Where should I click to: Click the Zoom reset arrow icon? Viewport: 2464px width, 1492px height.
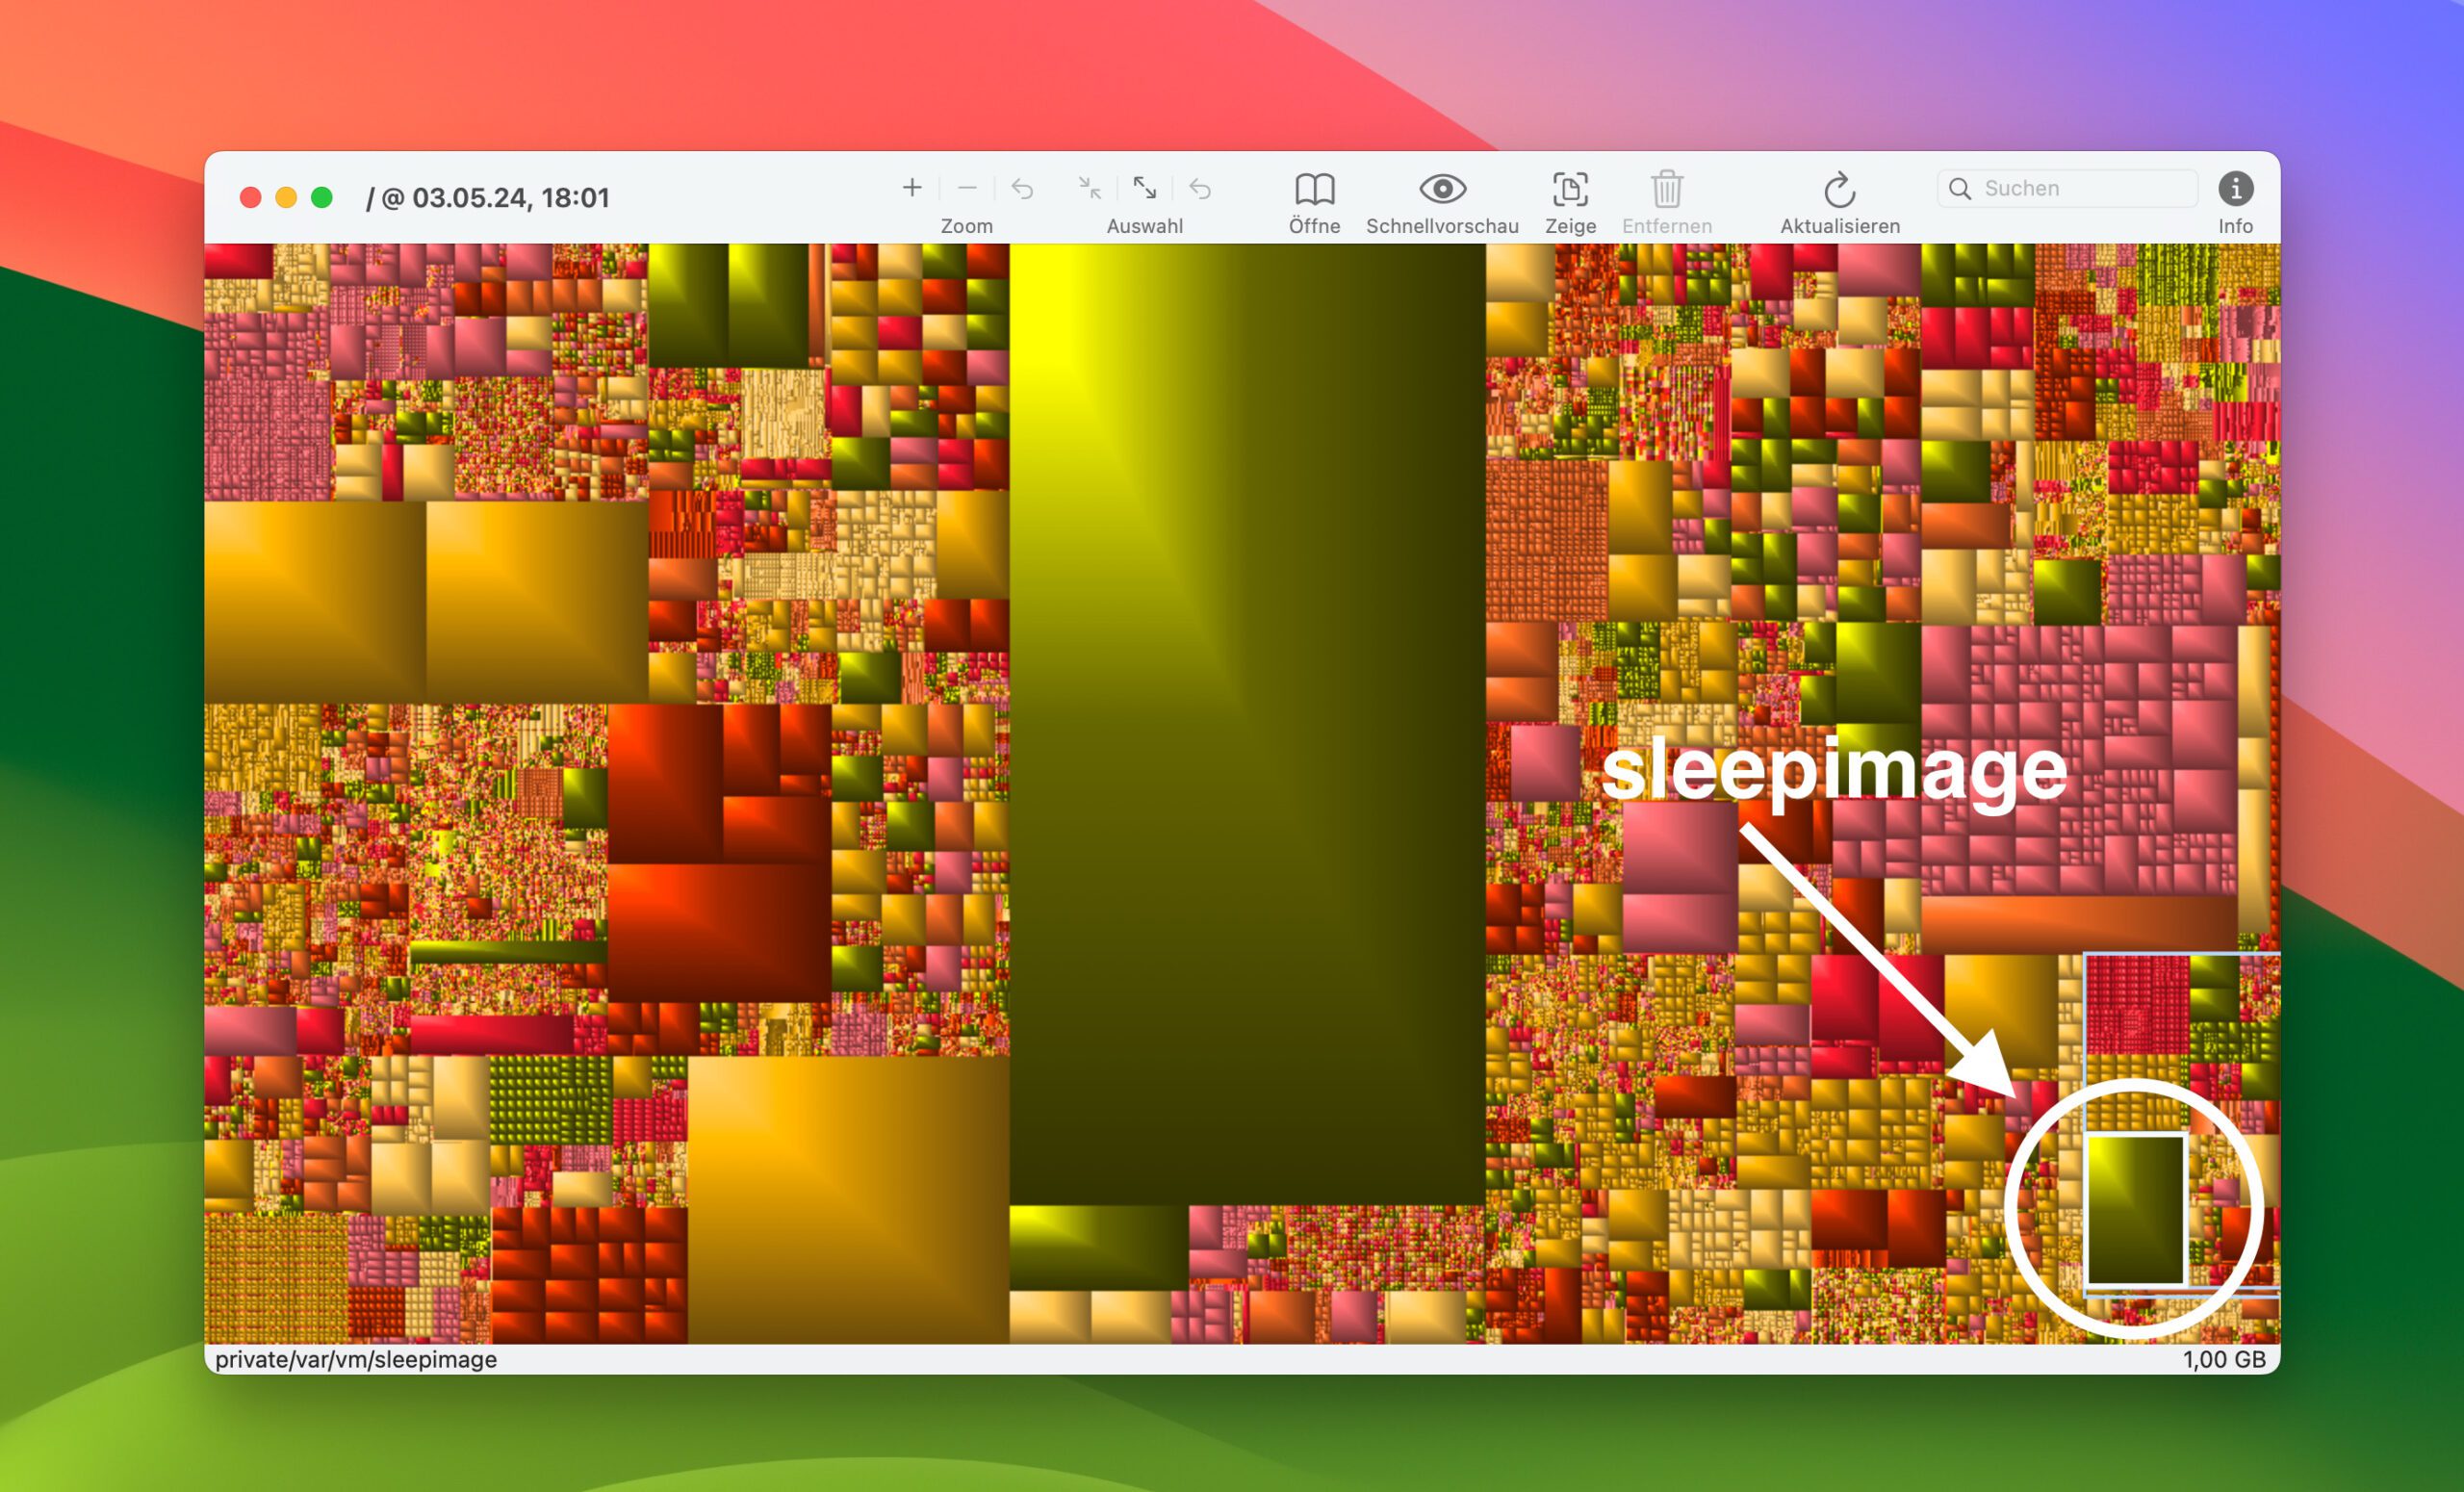[1021, 188]
